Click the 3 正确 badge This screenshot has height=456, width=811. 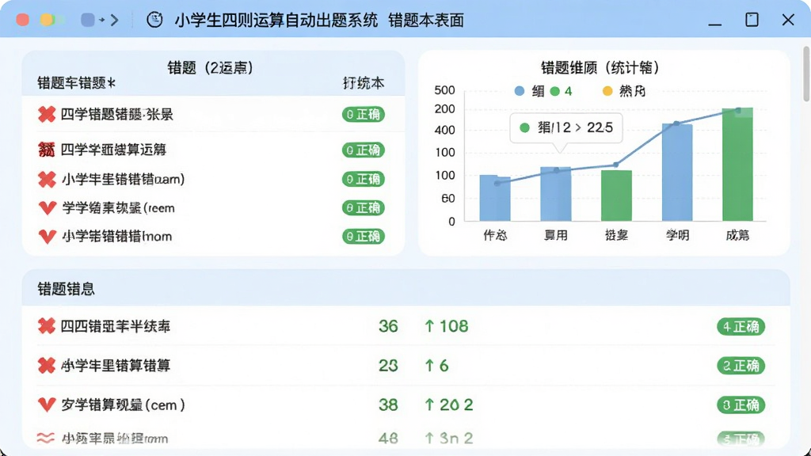(741, 405)
